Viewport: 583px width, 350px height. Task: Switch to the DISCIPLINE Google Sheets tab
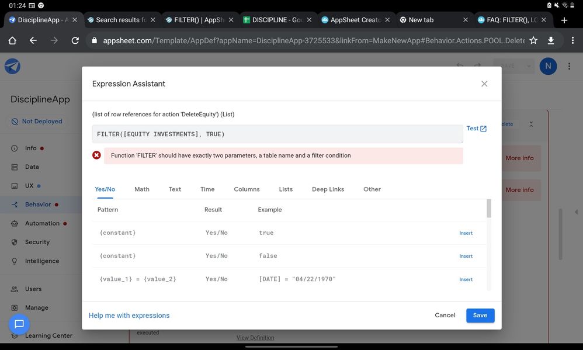277,20
